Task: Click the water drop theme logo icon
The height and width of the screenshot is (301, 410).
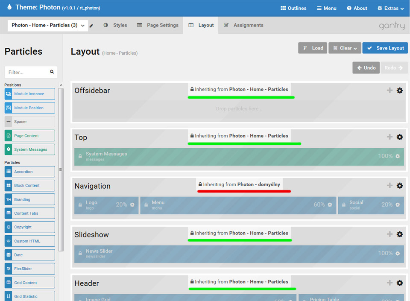Action: tap(9, 7)
